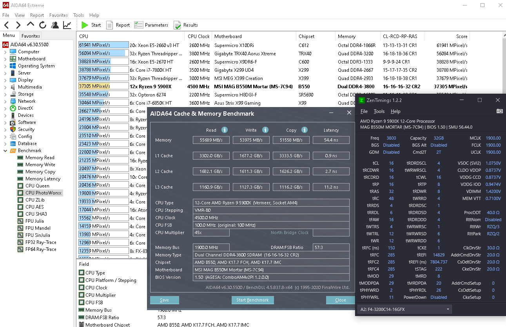Select the Memory Copy benchmark

(40, 172)
